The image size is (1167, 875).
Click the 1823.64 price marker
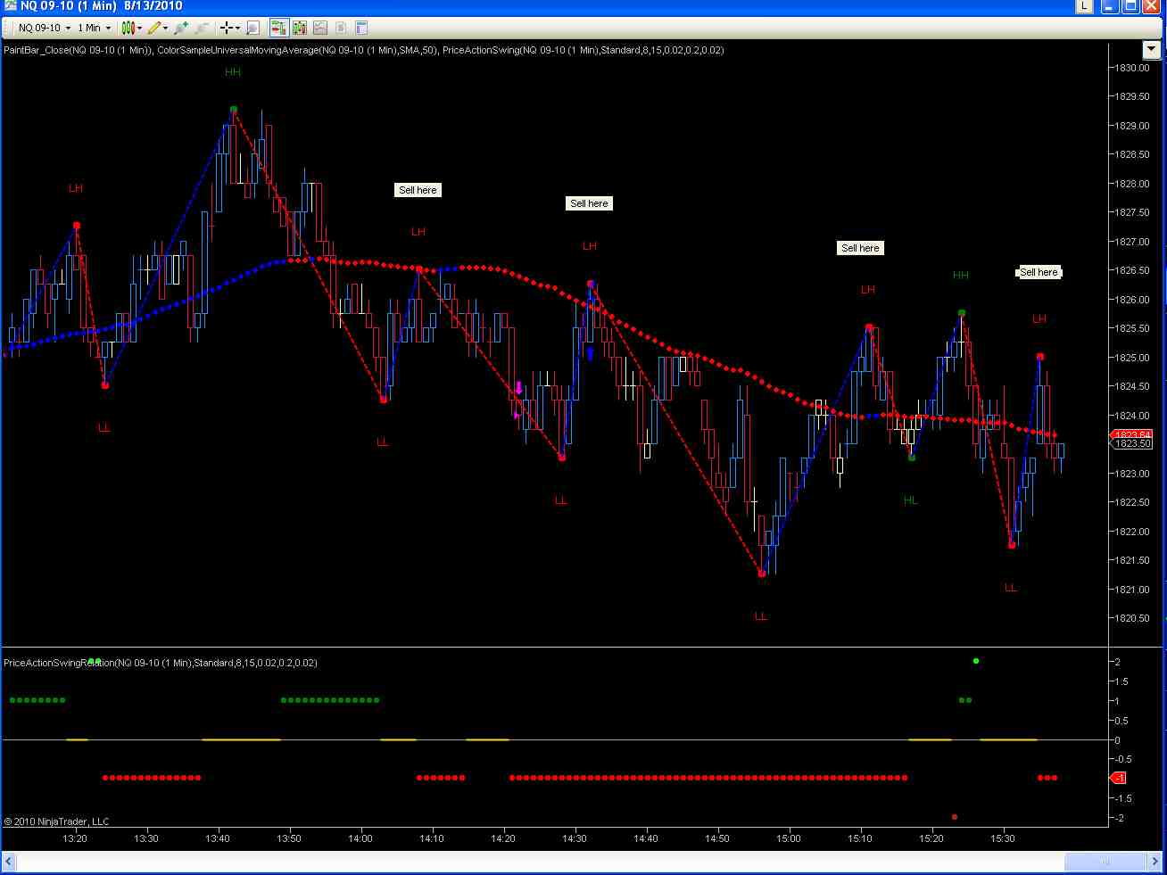[1131, 434]
